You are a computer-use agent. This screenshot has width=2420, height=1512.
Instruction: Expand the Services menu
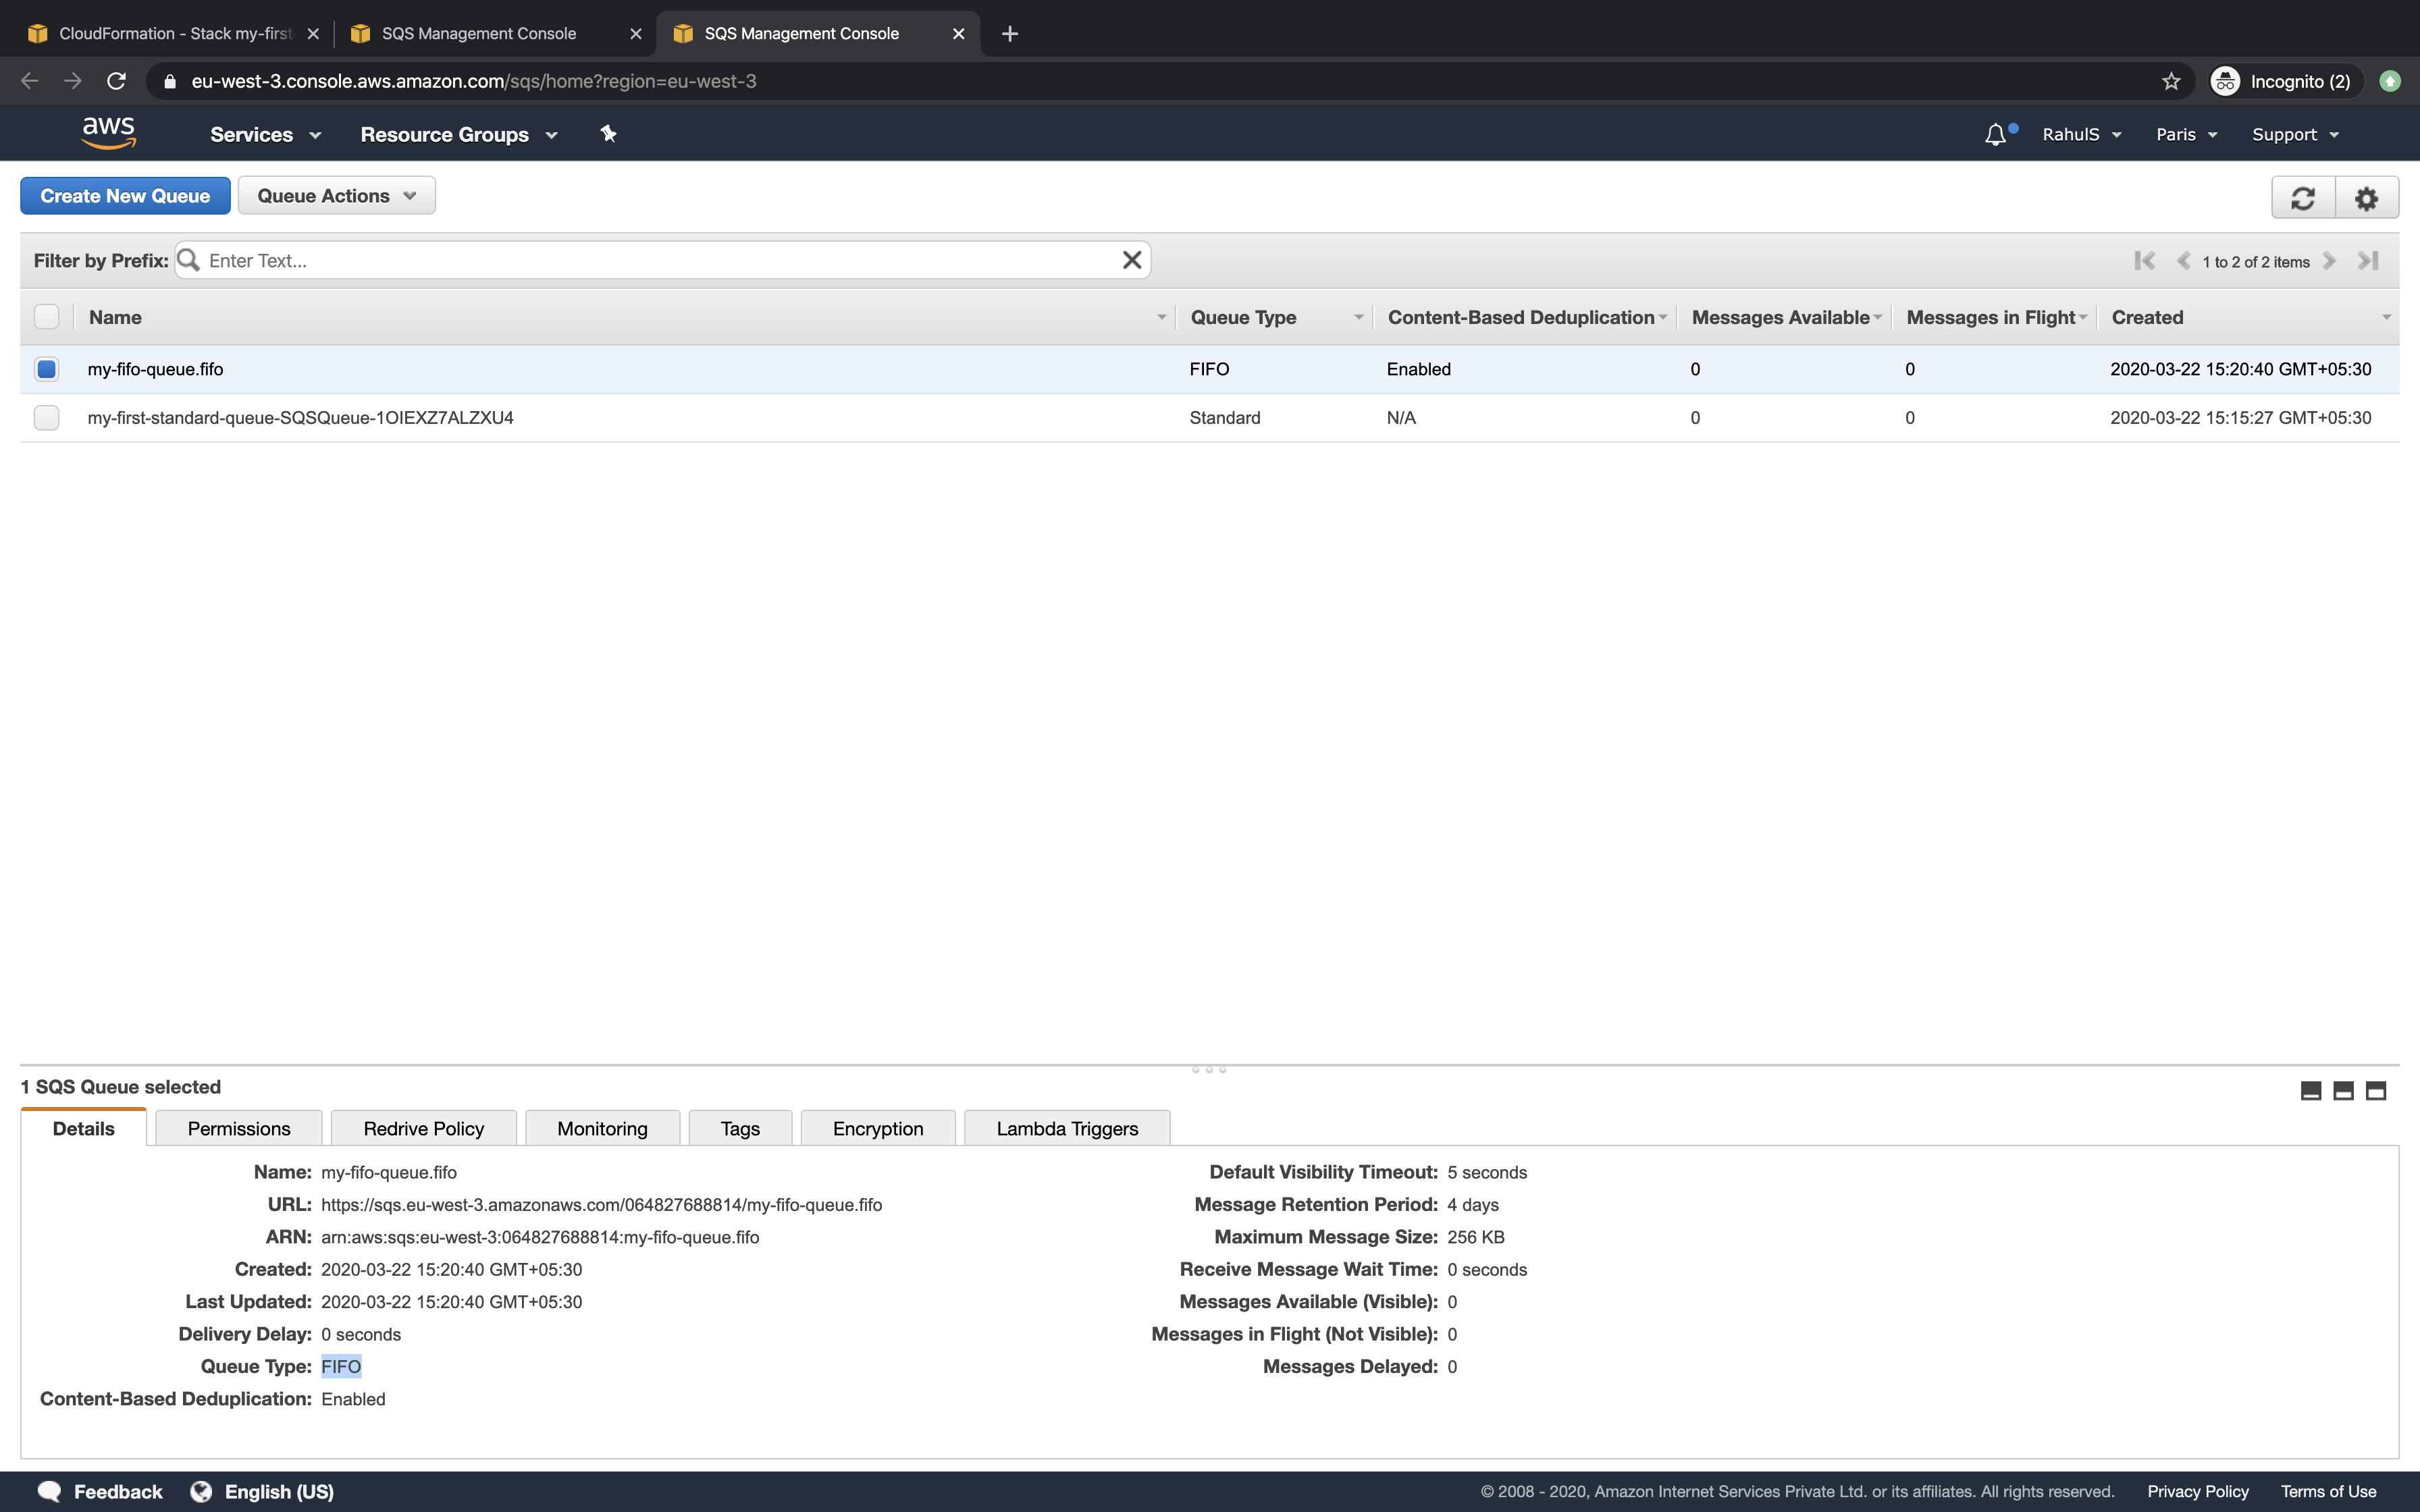click(x=265, y=135)
